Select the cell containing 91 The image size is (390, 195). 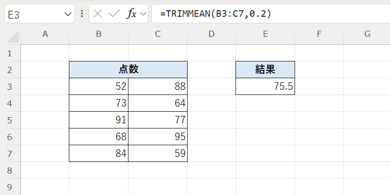pos(99,120)
